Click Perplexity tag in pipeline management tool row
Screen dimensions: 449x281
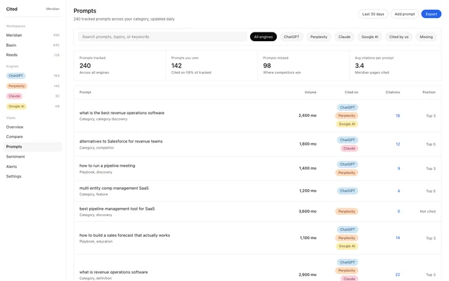[x=347, y=212]
